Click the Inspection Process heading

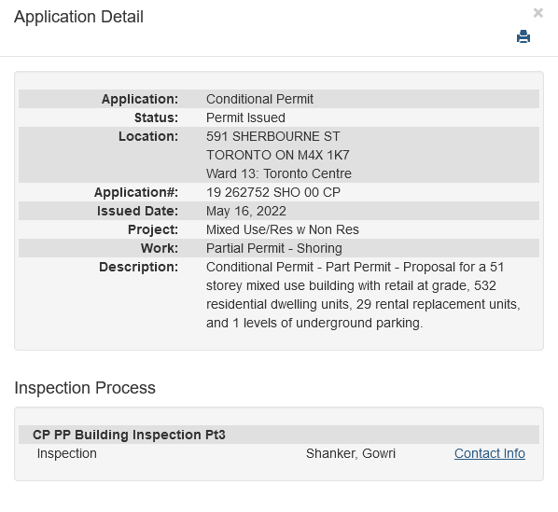click(x=85, y=388)
